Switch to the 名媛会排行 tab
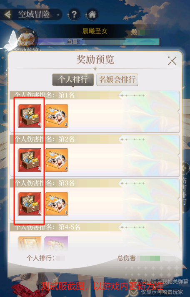 tap(117, 79)
